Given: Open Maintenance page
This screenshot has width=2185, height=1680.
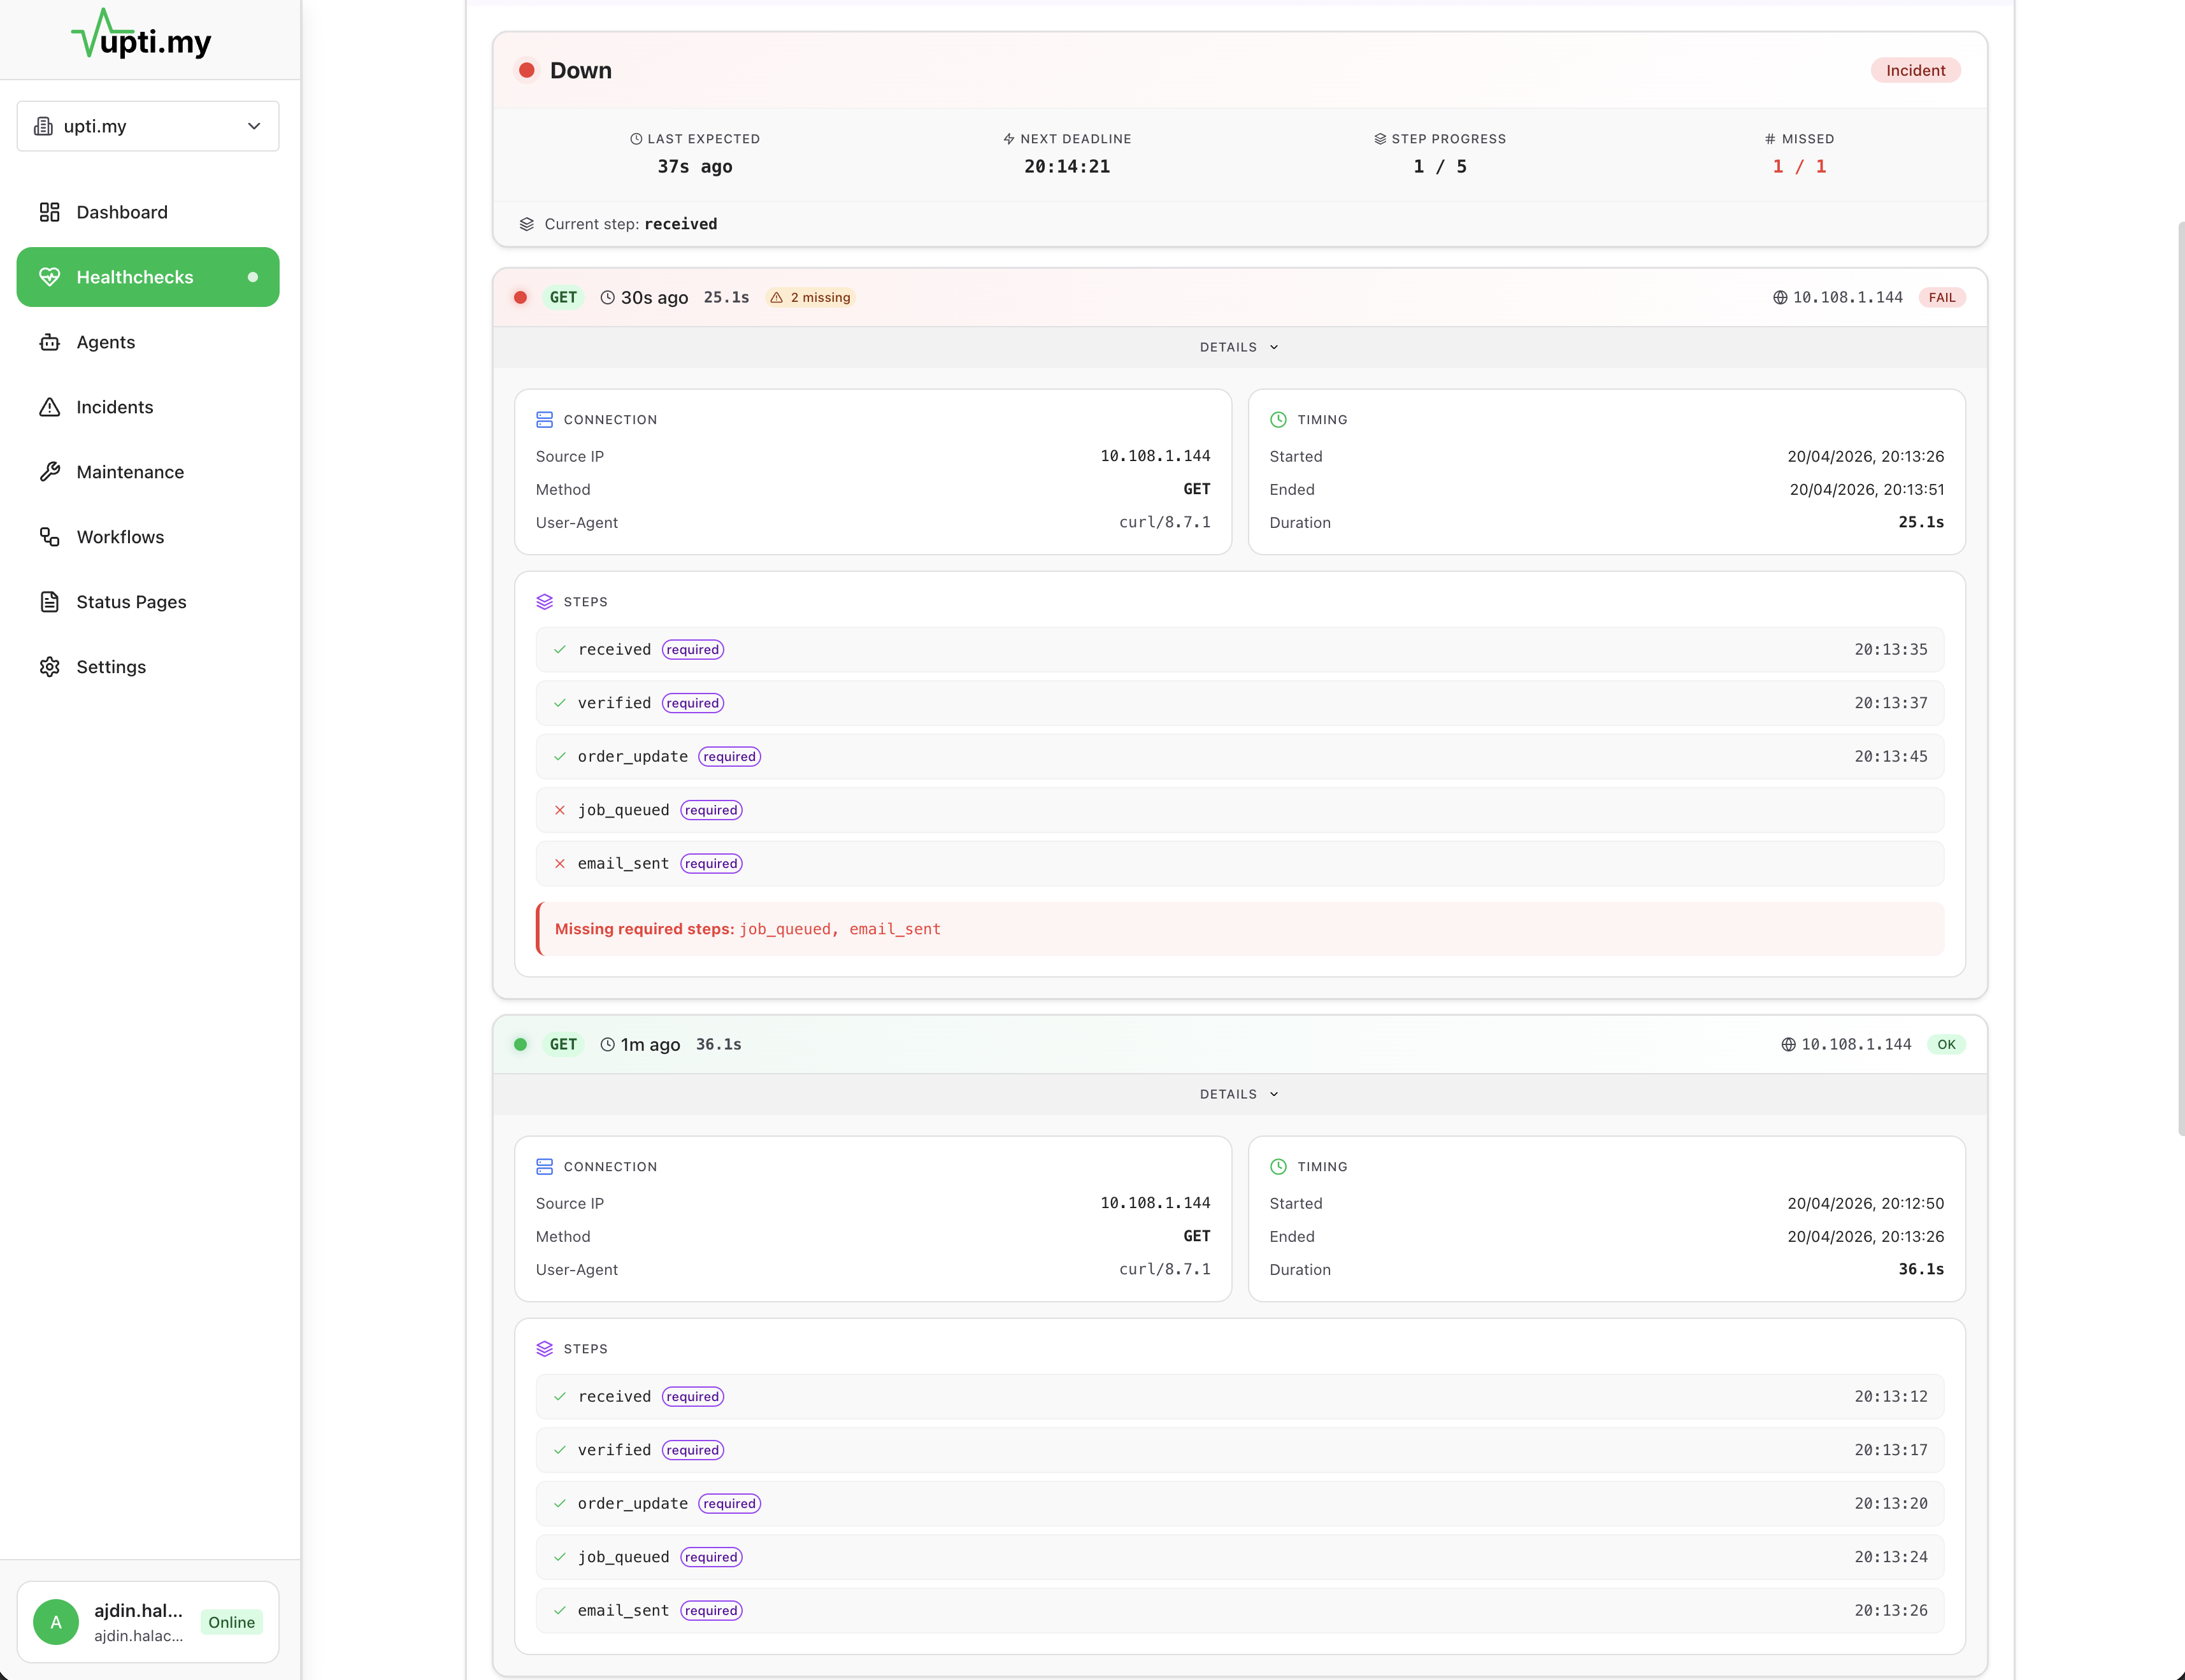Looking at the screenshot, I should [x=148, y=472].
